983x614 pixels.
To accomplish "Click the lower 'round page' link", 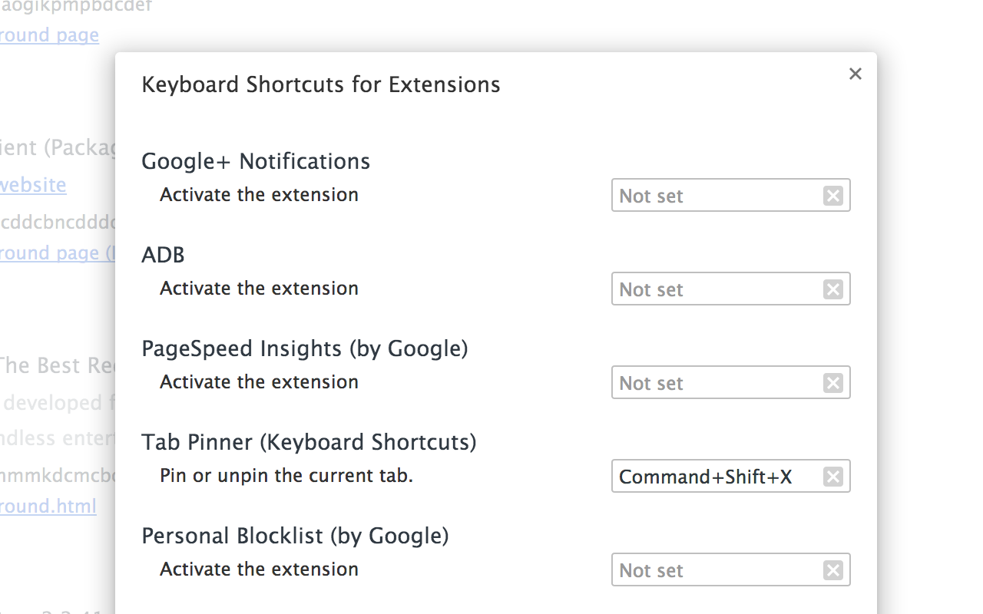I will [x=49, y=253].
